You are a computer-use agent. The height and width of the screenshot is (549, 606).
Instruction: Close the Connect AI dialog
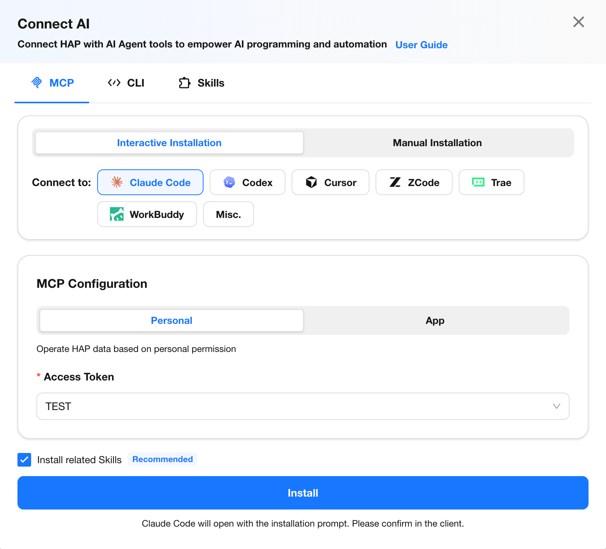(579, 22)
